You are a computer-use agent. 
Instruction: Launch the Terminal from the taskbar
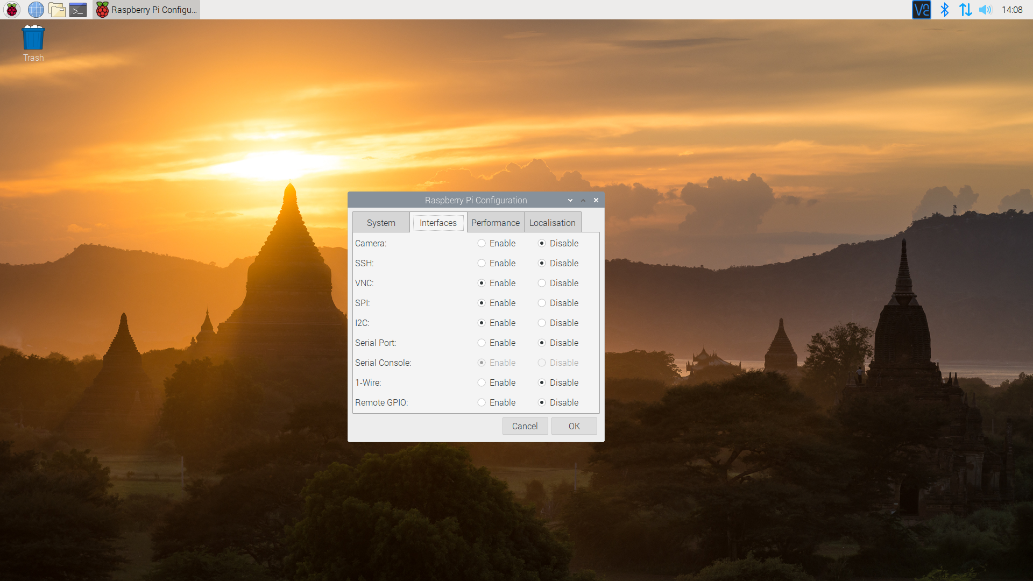click(x=78, y=10)
